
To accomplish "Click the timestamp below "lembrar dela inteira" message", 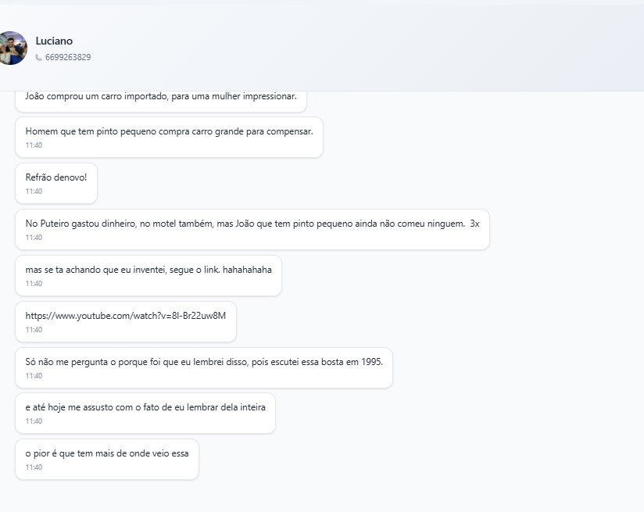I will tap(34, 421).
